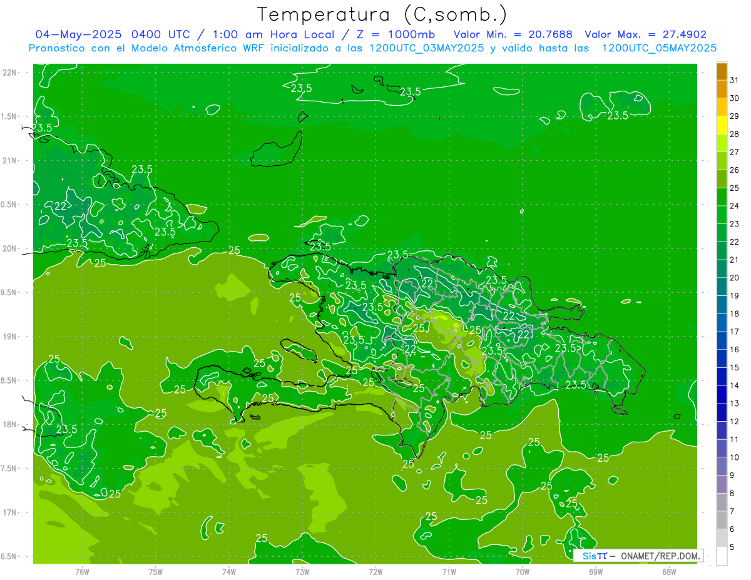This screenshot has width=751, height=580.
Task: Click the '28' label on the color legend
Action: (735, 134)
